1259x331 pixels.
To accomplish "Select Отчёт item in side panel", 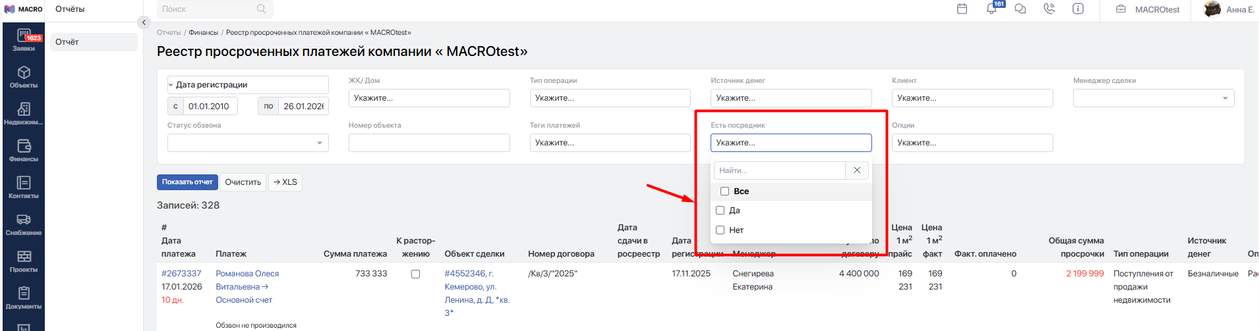I will 94,42.
